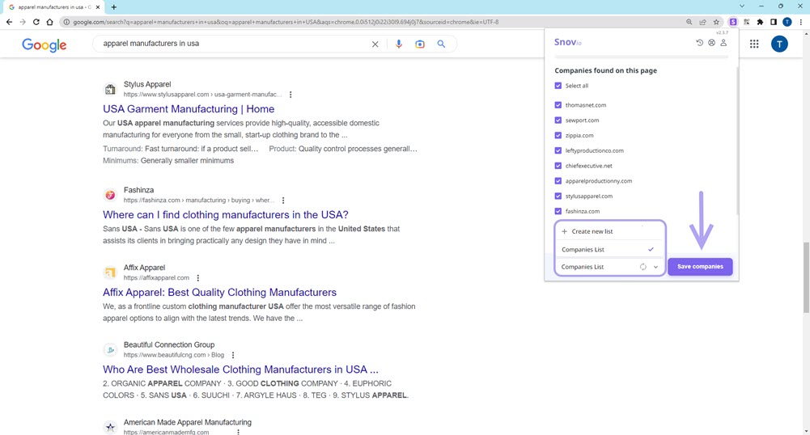810x435 pixels.
Task: Reload the current page
Action: (x=36, y=22)
